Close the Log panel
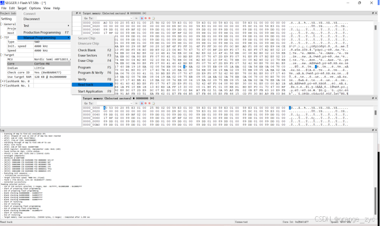Screen dimensions: 380x226 pyautogui.click(x=376, y=130)
